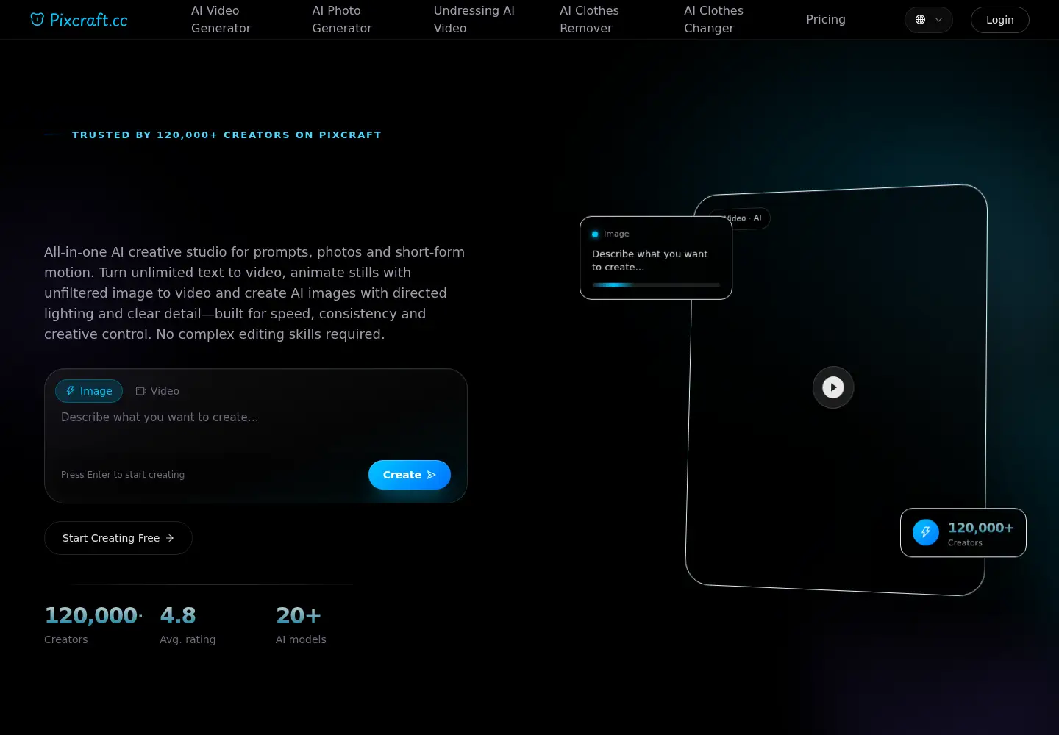This screenshot has height=735, width=1059.
Task: Click the 4.8 Avg. rating stat
Action: [188, 625]
